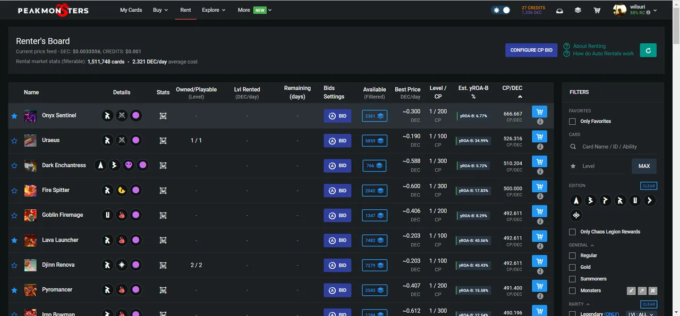Open the LVL : ALL dropdown
680x316 pixels.
tap(641, 314)
